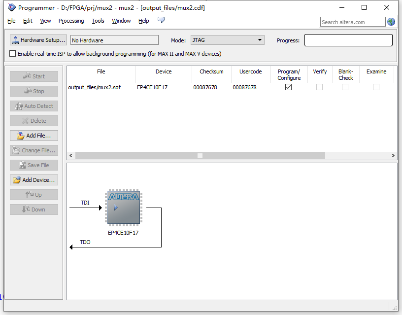
Task: Open the Processing menu
Action: (x=71, y=21)
